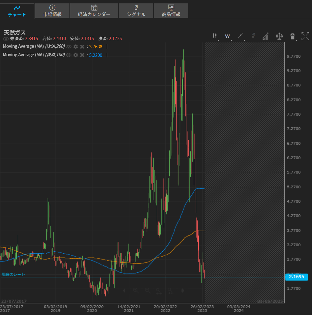Open the weekly (W) timeframe dropdown

point(227,36)
